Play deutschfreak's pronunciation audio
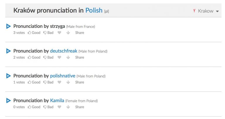This screenshot has height=119, width=225. [x=8, y=51]
